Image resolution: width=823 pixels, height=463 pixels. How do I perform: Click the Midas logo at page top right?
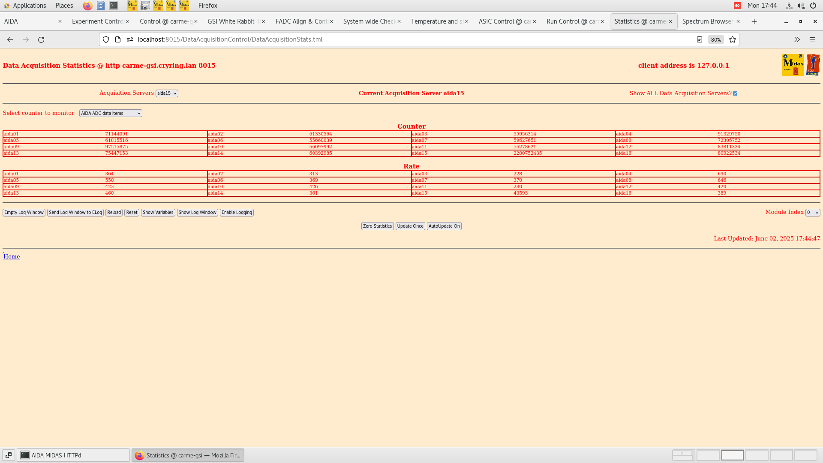point(793,64)
